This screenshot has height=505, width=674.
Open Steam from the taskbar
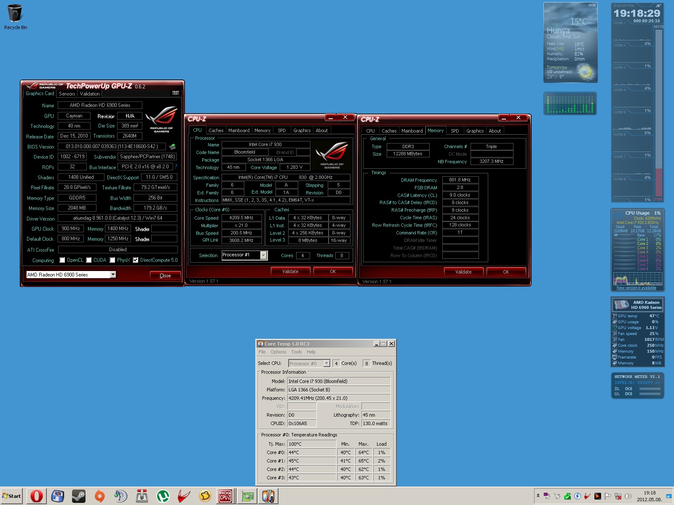pos(78,496)
